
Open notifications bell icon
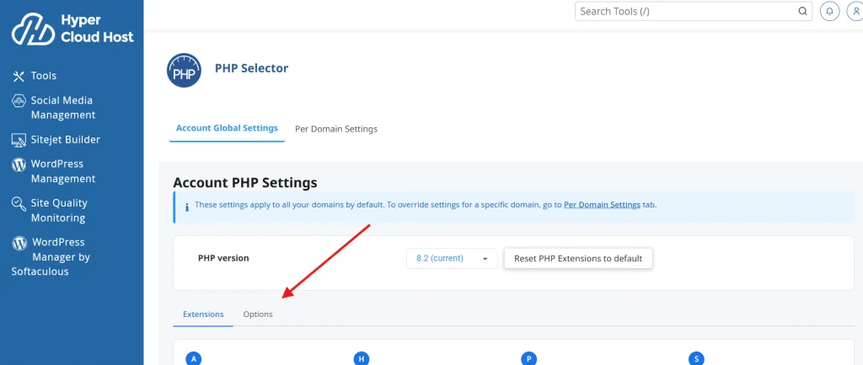[x=829, y=11]
